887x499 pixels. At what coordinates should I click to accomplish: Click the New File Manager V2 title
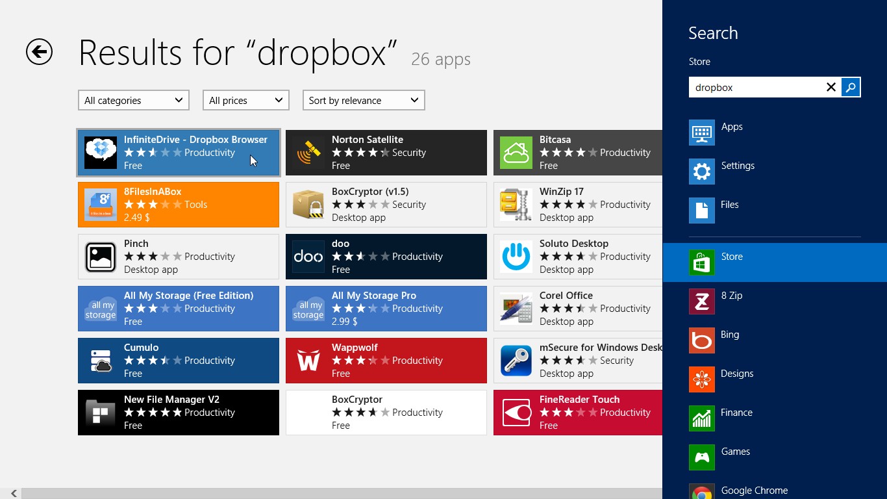(171, 400)
